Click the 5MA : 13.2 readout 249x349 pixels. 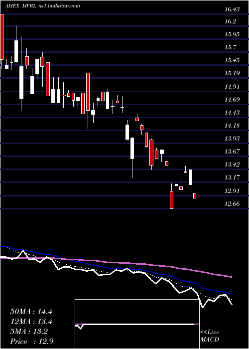tap(29, 332)
